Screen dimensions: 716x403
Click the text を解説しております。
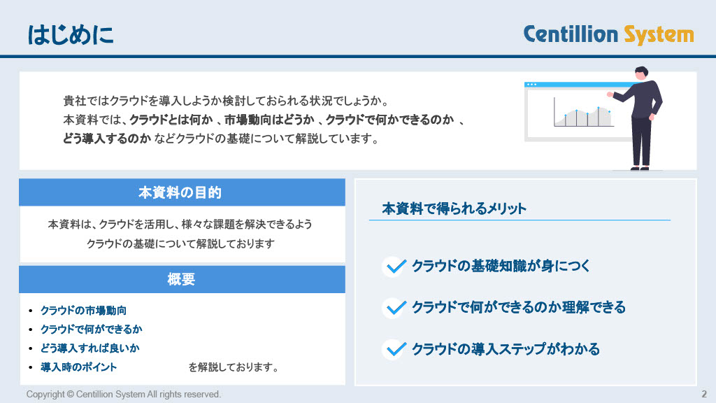[234, 367]
